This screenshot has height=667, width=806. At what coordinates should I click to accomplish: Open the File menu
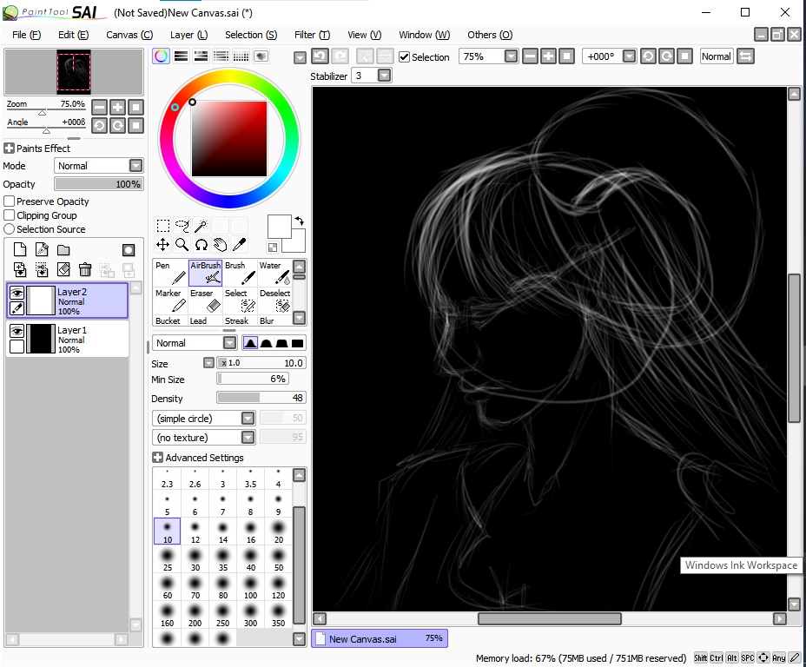pyautogui.click(x=27, y=35)
